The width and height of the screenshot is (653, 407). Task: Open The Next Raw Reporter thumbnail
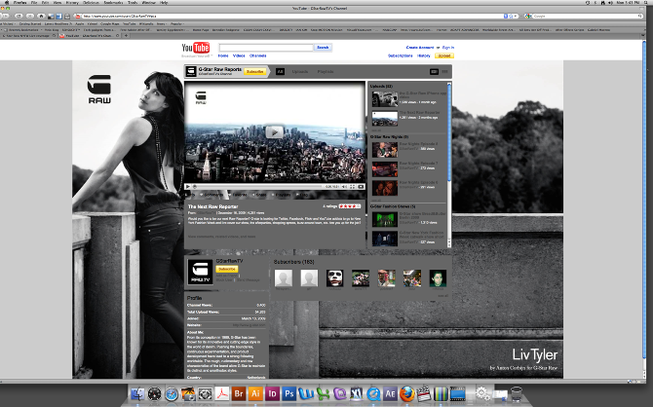tap(385, 119)
